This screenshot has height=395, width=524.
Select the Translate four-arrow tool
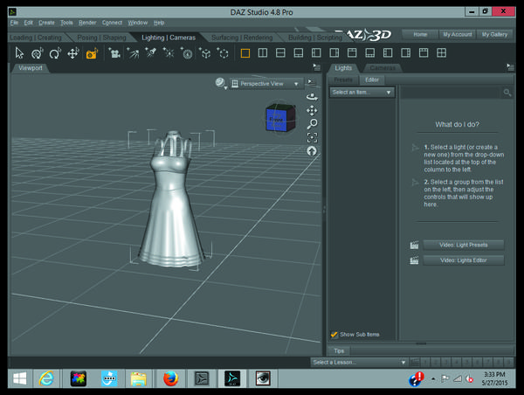[x=73, y=53]
